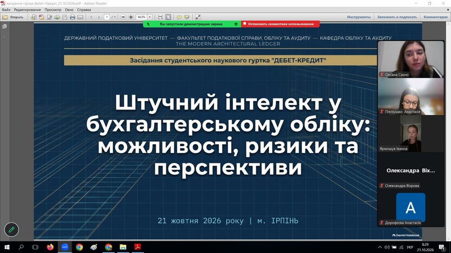Open the Просмотр menu
The height and width of the screenshot is (253, 451).
[53, 10]
